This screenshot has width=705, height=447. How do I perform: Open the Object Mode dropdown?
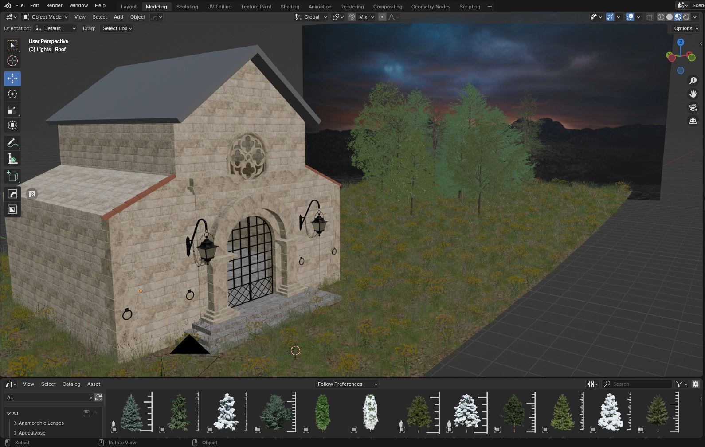[x=45, y=17]
